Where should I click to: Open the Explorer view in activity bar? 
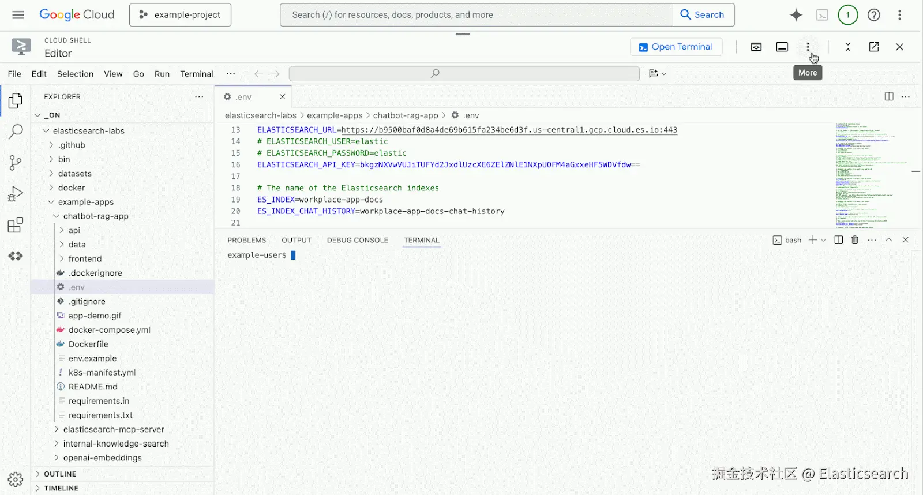point(16,101)
